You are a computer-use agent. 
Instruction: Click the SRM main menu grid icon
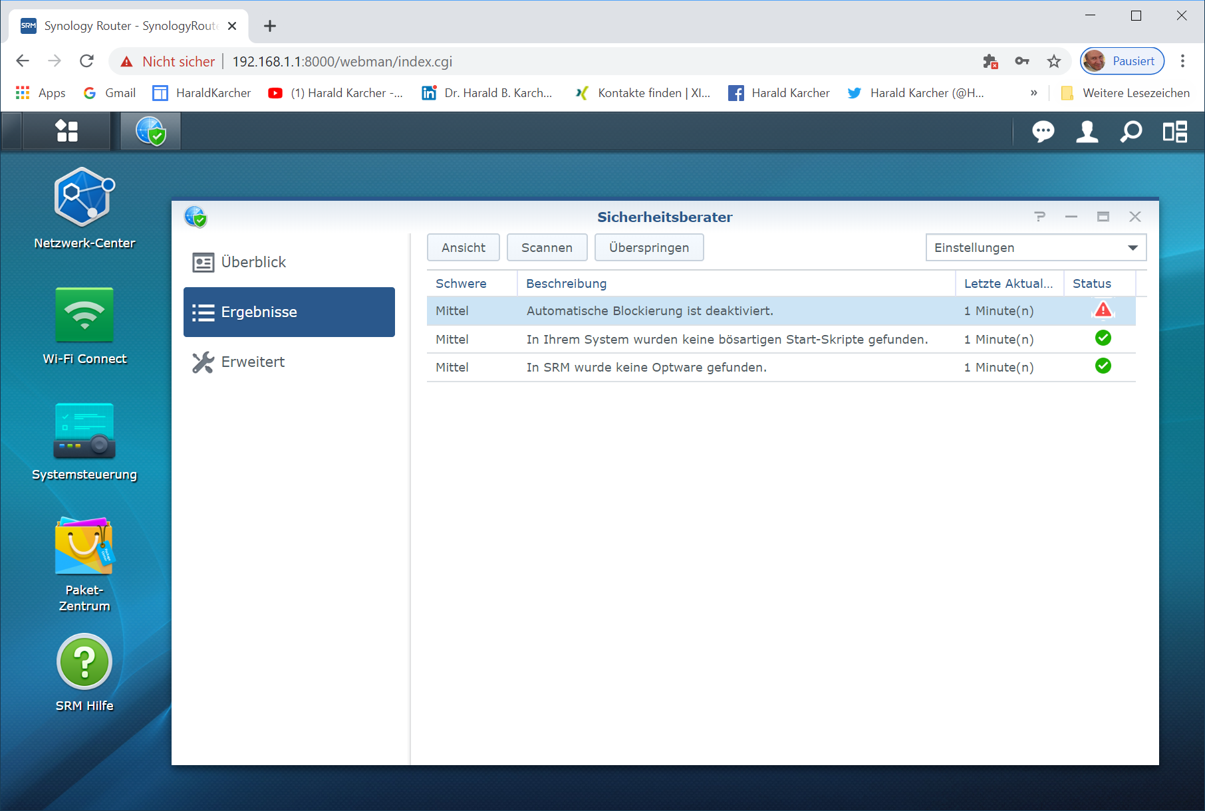tap(67, 131)
